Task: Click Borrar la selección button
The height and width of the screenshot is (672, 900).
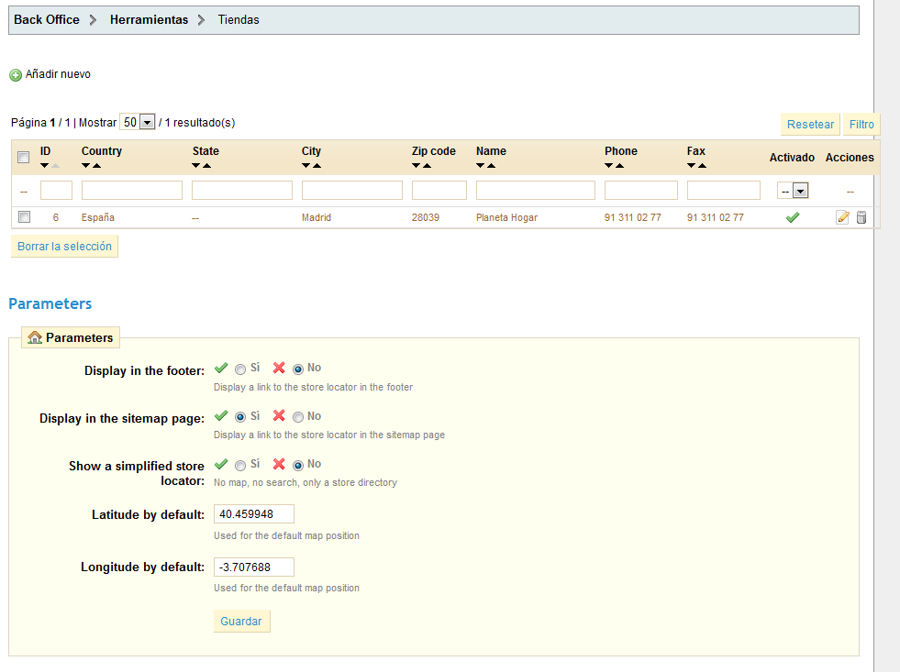Action: (x=64, y=246)
